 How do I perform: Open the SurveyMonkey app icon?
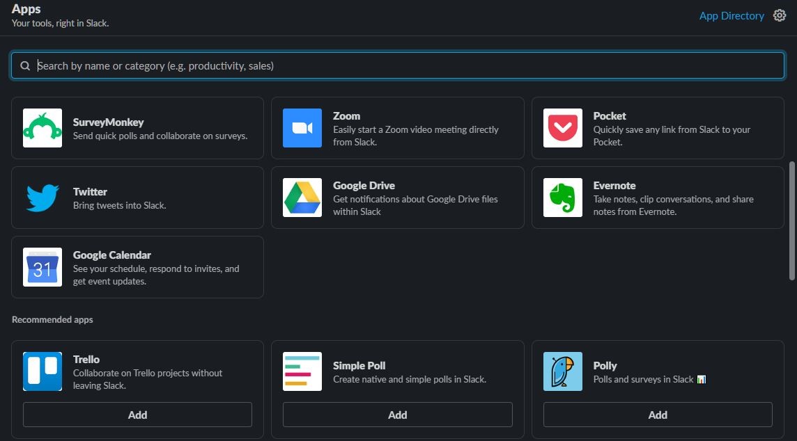42,128
